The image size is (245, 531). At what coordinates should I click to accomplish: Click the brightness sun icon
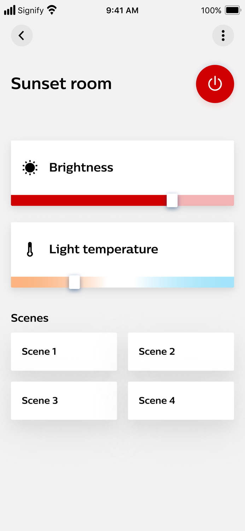click(x=30, y=168)
